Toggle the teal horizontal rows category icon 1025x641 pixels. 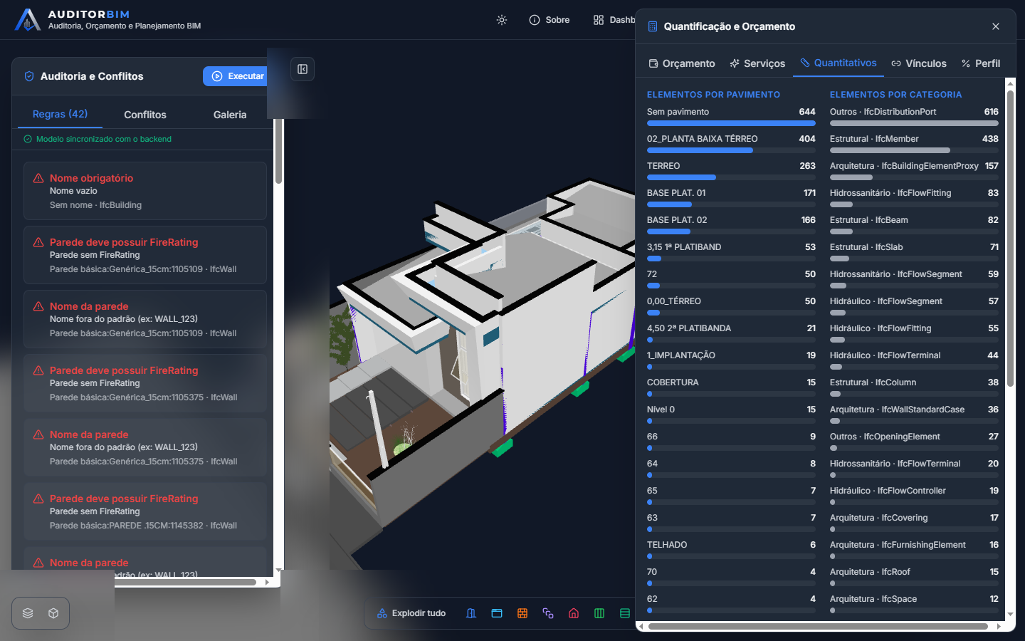click(625, 613)
